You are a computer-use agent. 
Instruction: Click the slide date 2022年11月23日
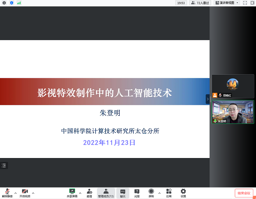pyautogui.click(x=109, y=143)
